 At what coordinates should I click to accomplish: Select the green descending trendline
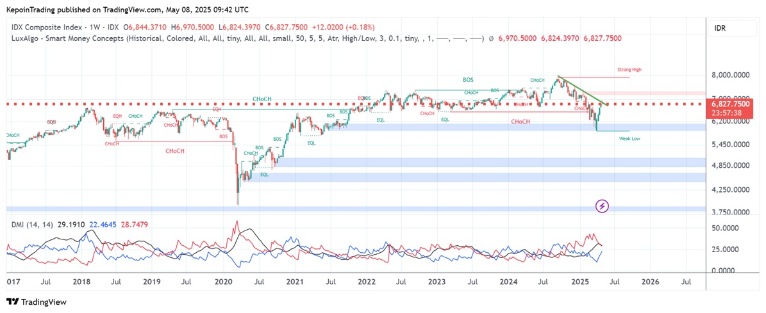[x=580, y=89]
